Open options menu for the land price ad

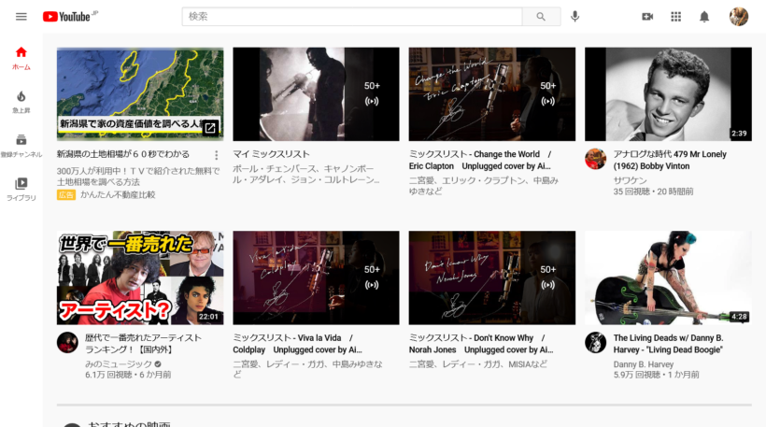[217, 155]
